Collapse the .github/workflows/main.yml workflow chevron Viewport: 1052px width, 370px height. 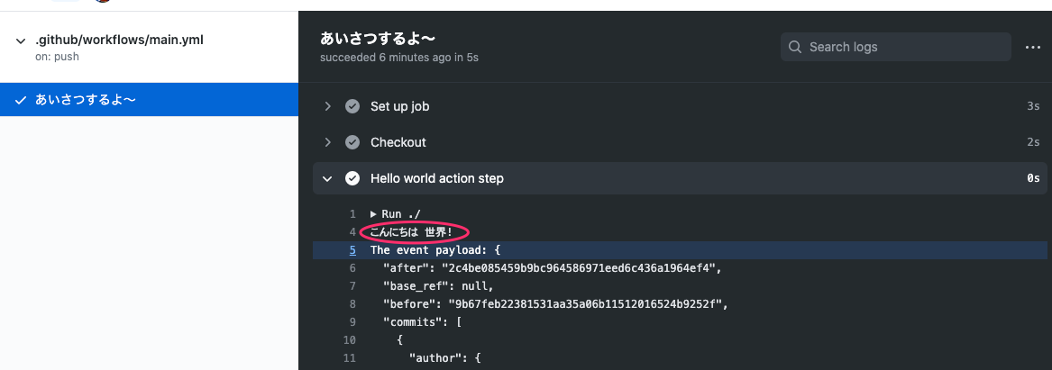click(x=20, y=41)
